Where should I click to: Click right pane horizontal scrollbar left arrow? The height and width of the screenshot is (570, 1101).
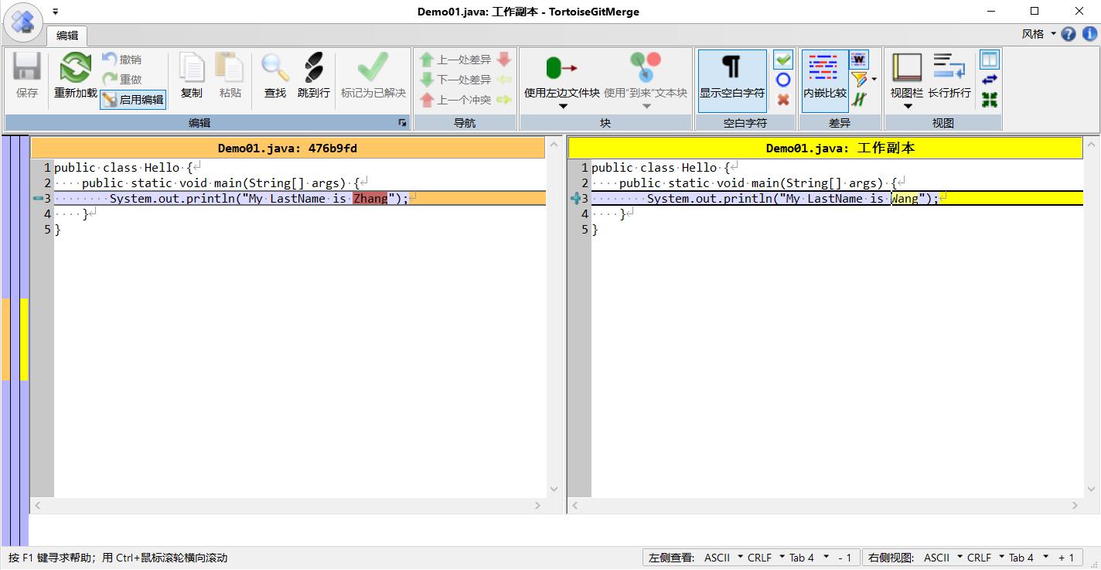pyautogui.click(x=574, y=505)
